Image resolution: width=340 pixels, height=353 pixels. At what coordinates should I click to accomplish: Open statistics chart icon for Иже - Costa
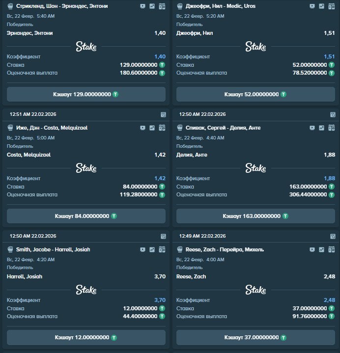coord(152,128)
